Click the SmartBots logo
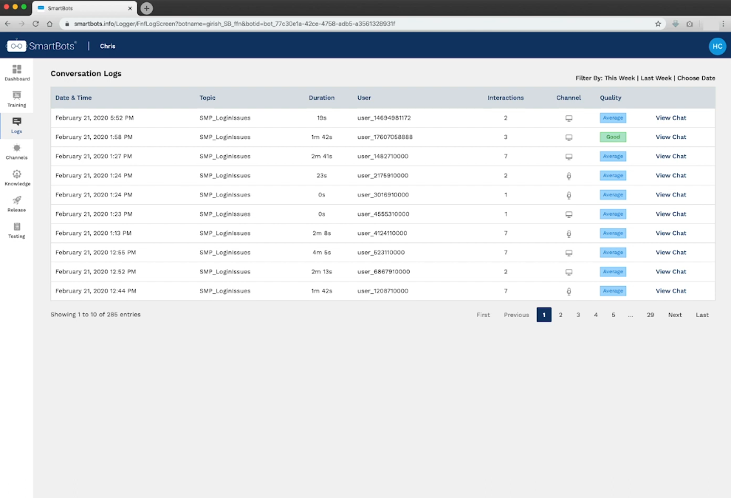 (42, 46)
